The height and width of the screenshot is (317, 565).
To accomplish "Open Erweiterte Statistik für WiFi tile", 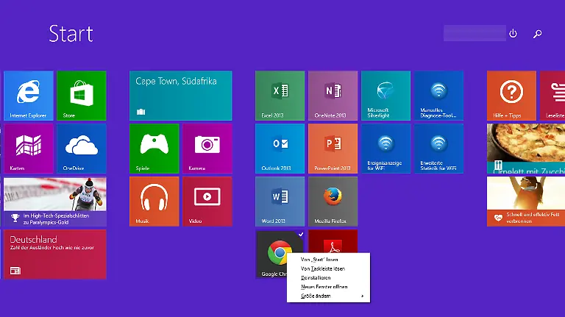I will 439,149.
